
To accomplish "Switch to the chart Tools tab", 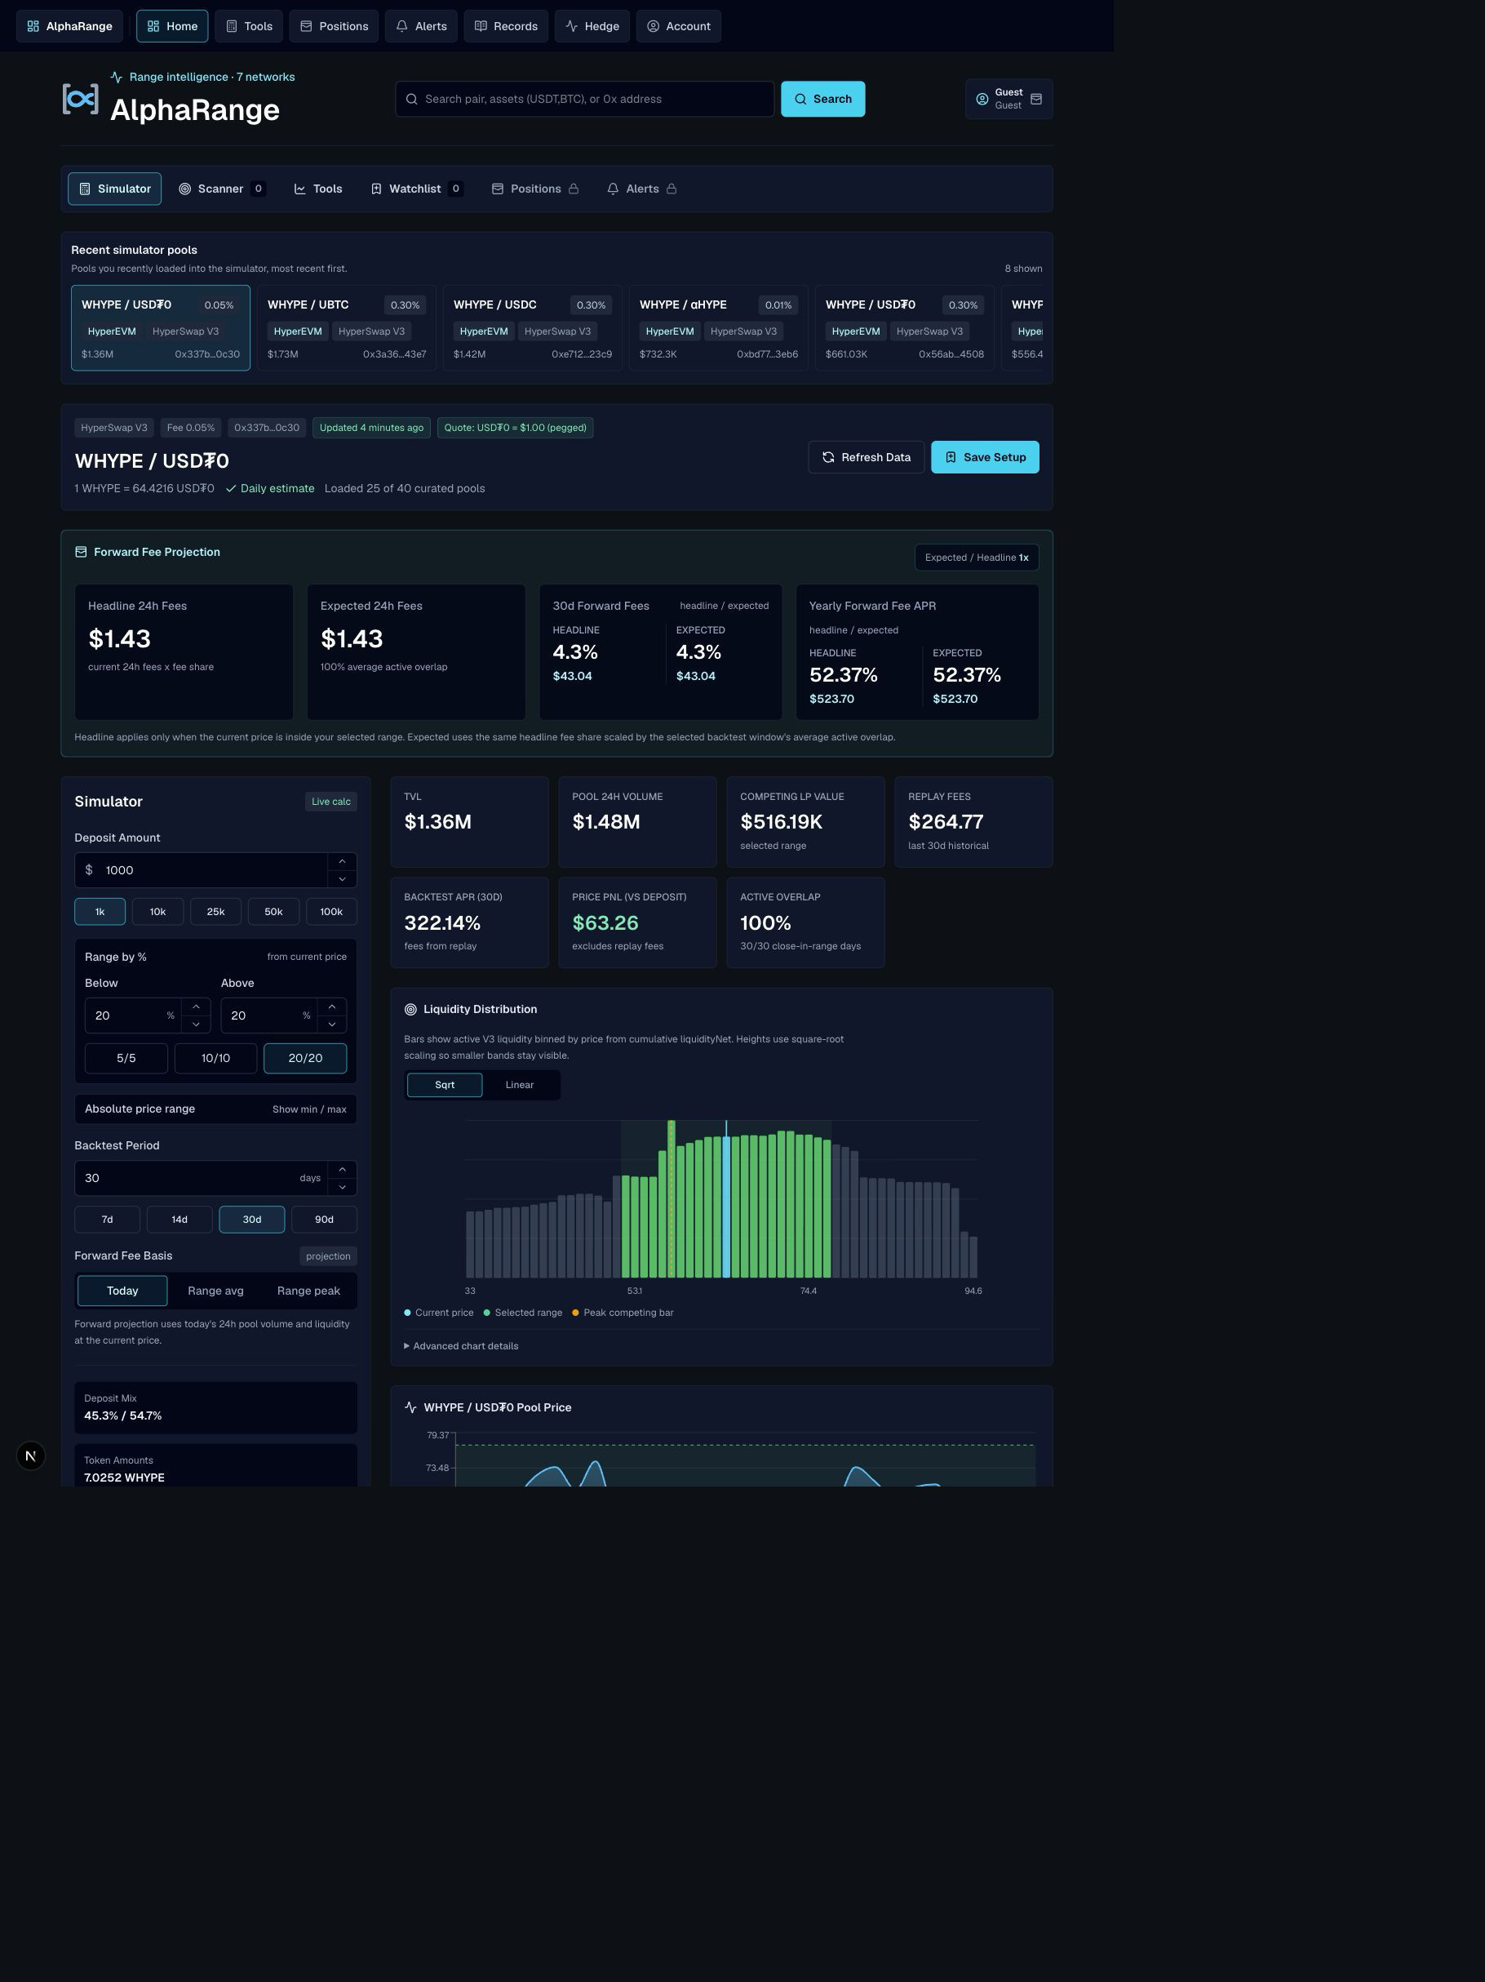I will 318,189.
